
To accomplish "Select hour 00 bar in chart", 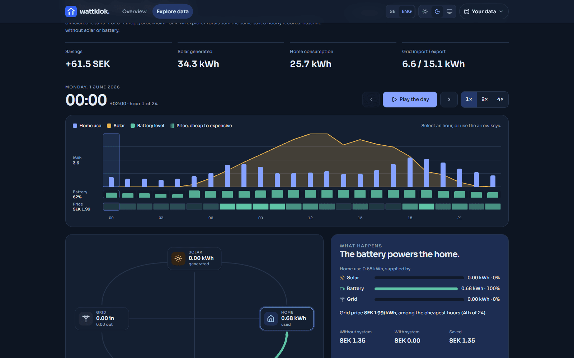I will pyautogui.click(x=111, y=182).
